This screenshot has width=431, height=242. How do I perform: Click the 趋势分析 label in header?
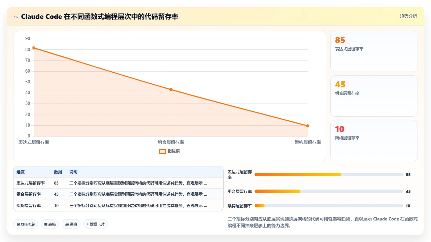(408, 16)
